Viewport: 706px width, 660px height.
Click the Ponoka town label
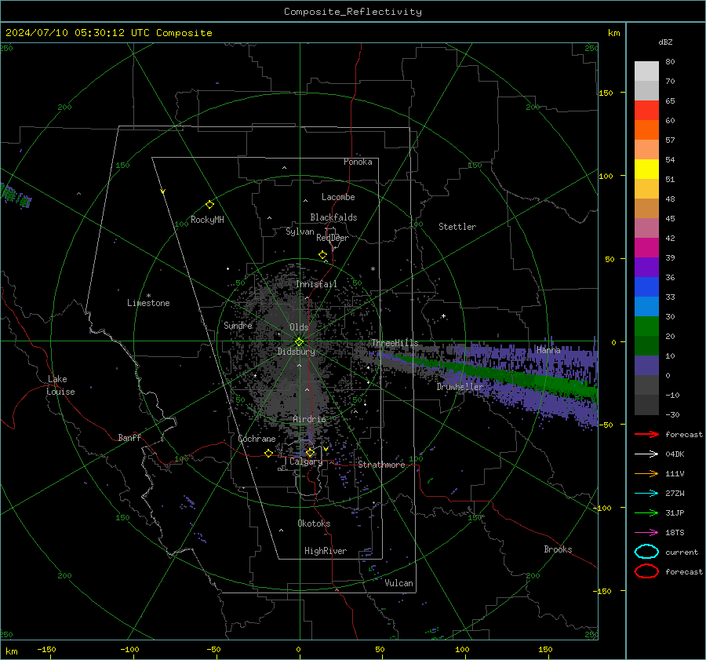[x=358, y=162]
